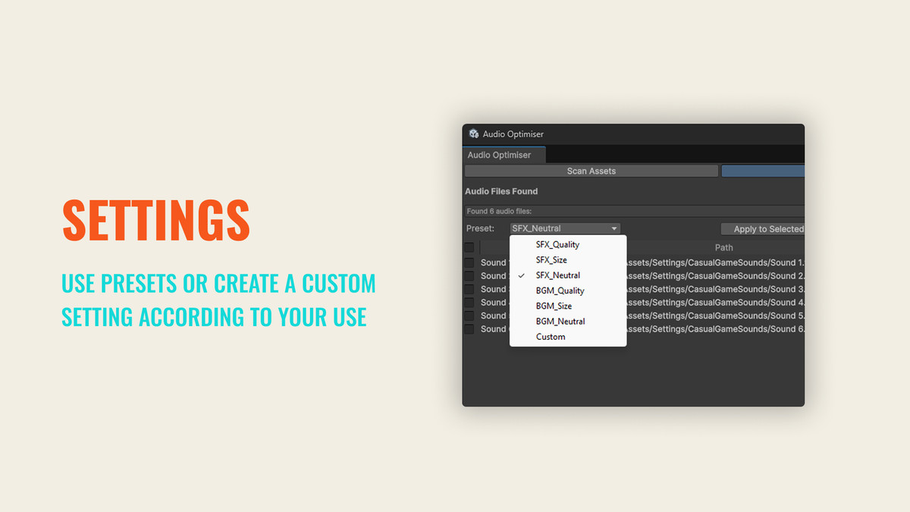Choose BGM_Neutral from the preset list
This screenshot has width=910, height=512.
pyautogui.click(x=568, y=322)
